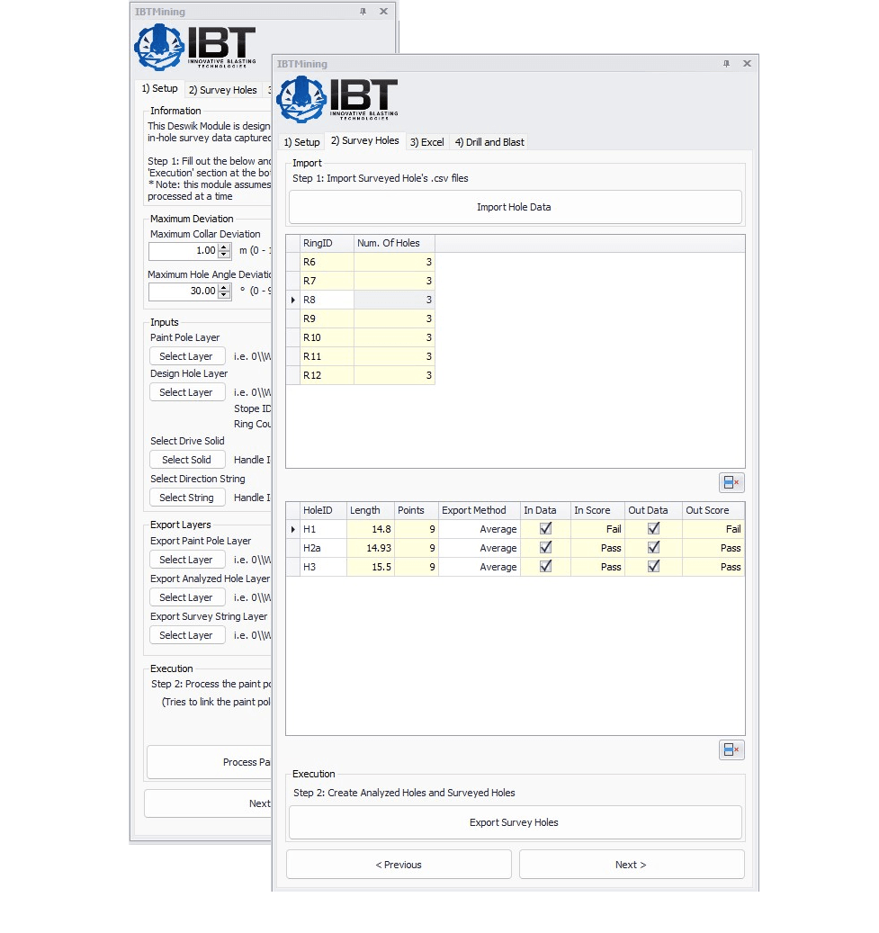Viewport: 879px width, 933px height.
Task: Uncheck the In Data checkbox for H1
Action: pyautogui.click(x=545, y=529)
